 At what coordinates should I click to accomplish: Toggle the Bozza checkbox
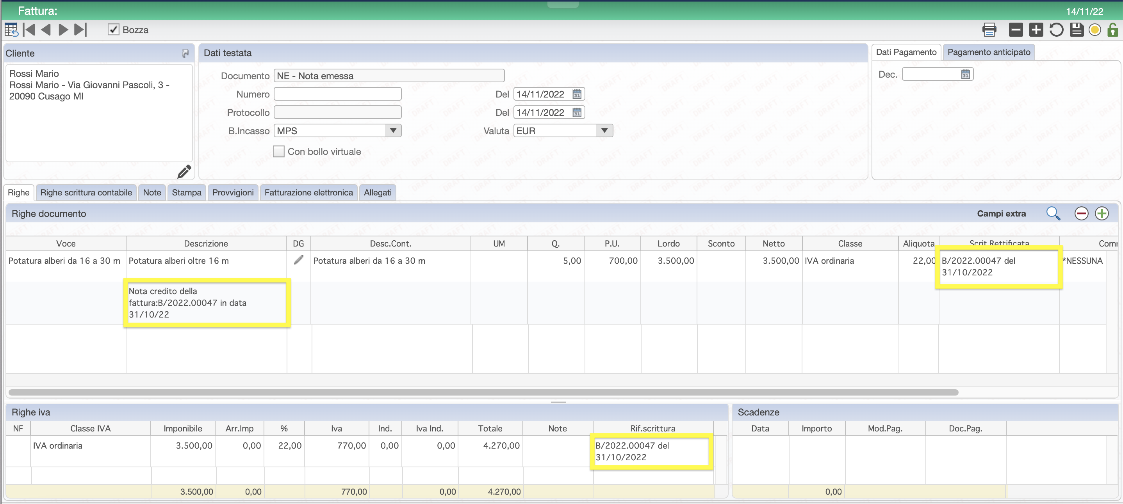pyautogui.click(x=113, y=30)
